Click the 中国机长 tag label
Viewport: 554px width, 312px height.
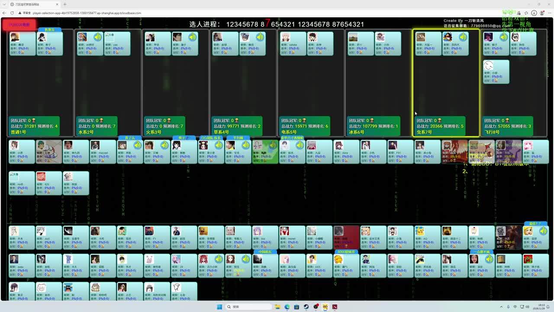265,252
